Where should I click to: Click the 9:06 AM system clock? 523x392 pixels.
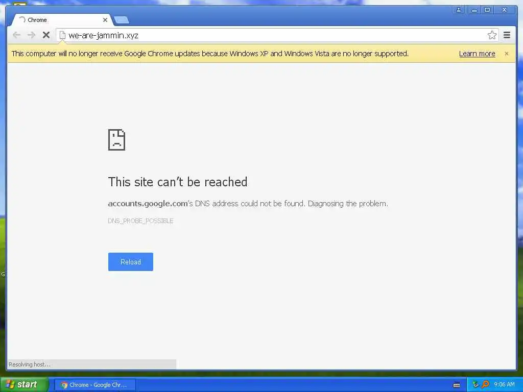[504, 385]
